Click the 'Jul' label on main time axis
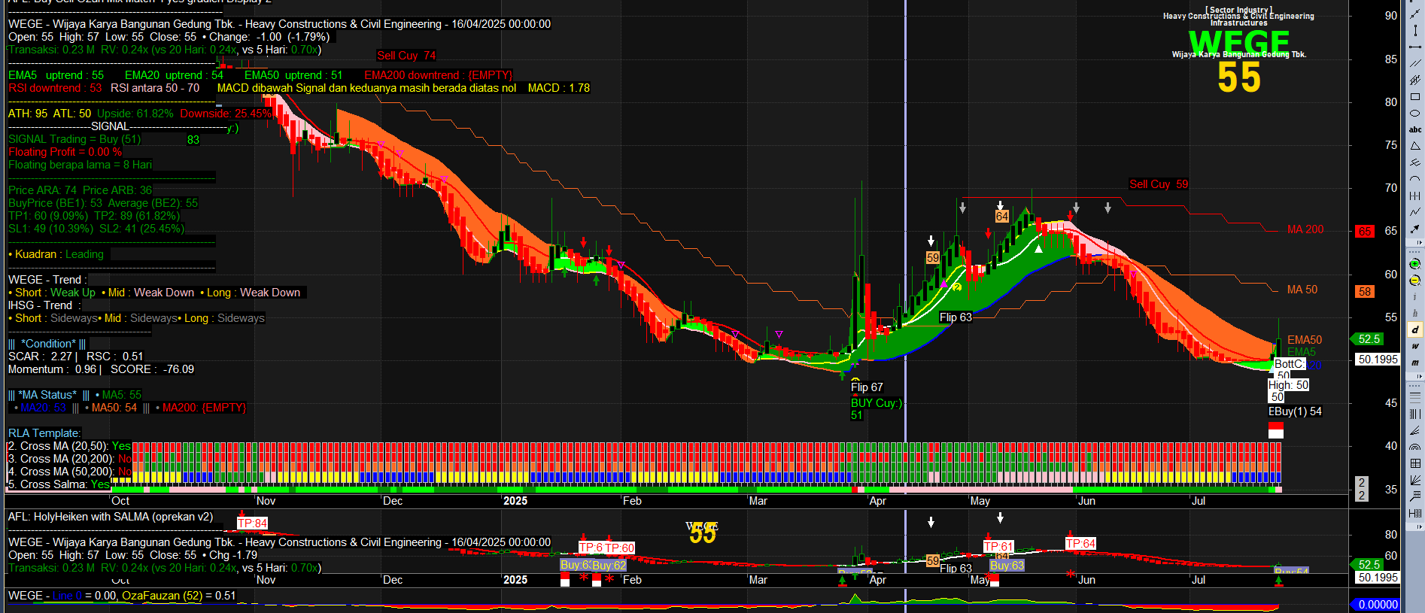 pyautogui.click(x=1199, y=501)
